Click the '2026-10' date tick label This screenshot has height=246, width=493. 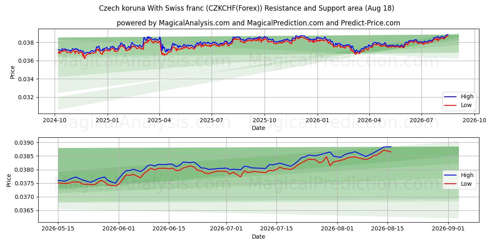474,121
